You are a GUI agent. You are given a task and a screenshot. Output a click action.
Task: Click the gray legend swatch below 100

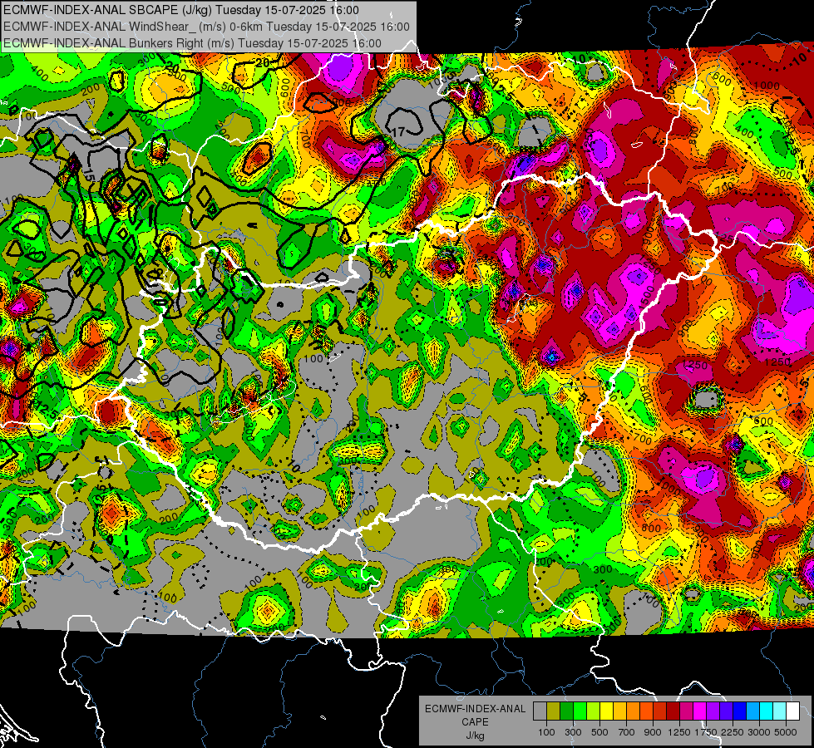click(540, 711)
